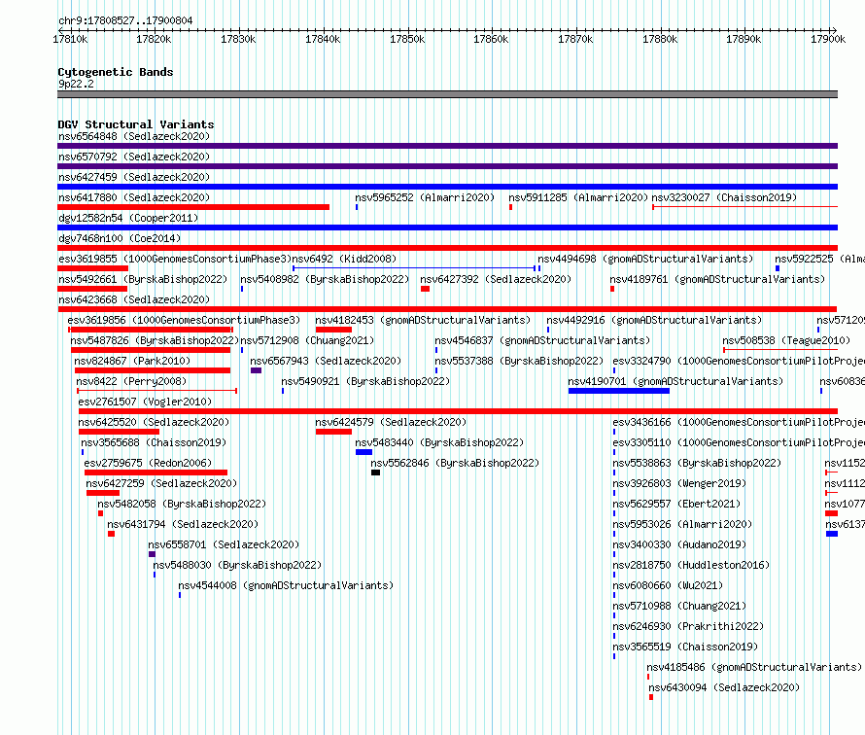
Task: Select nsv3230027 (Chaisson2019) variant label
Action: (724, 197)
